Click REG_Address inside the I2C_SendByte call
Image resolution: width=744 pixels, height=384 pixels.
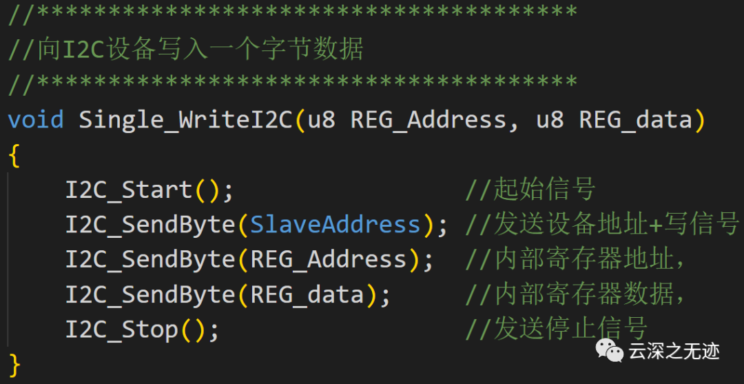(328, 260)
